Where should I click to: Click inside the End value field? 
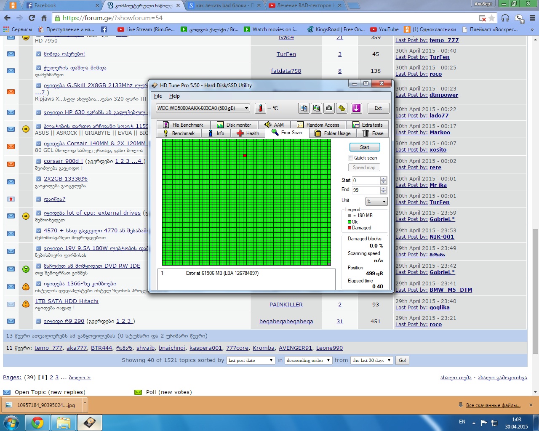(366, 190)
